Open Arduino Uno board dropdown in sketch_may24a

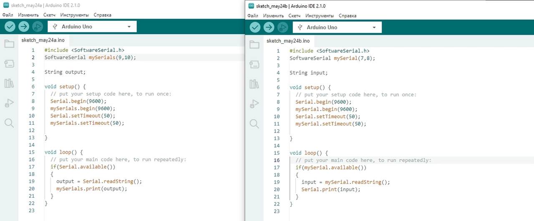tap(92, 27)
